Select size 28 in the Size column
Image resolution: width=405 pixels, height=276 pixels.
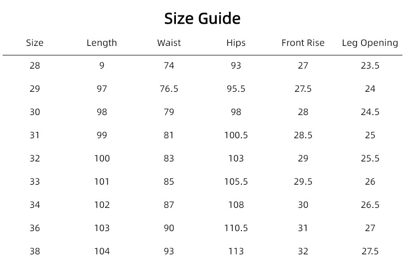click(35, 66)
